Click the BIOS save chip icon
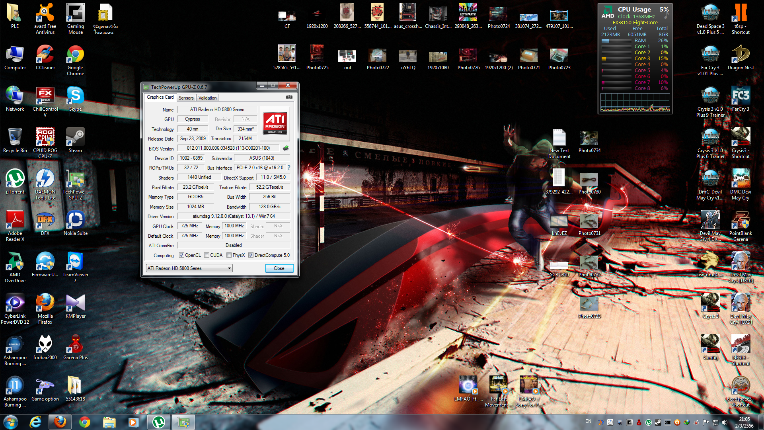Screen dimensions: 764x430 286,148
